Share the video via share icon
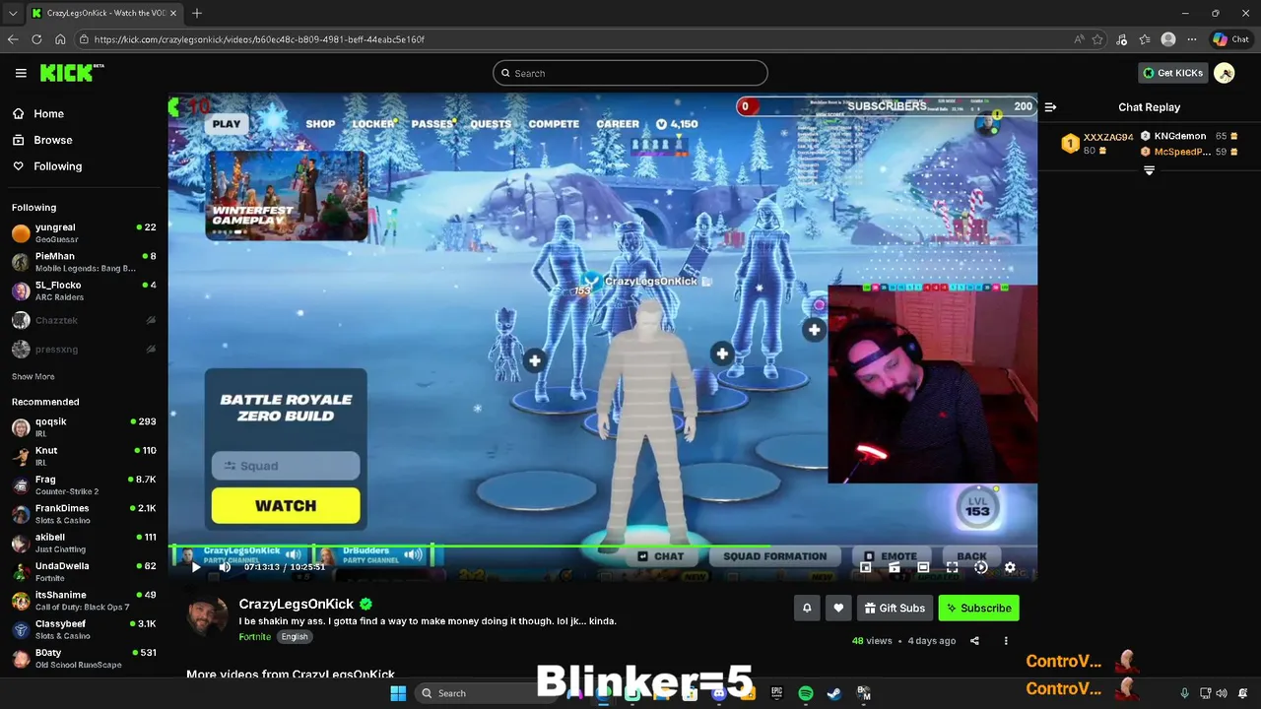The image size is (1261, 709). point(974,640)
